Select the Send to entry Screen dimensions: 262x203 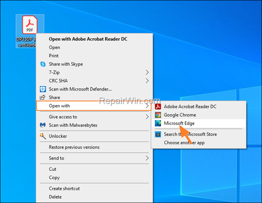pyautogui.click(x=95, y=158)
